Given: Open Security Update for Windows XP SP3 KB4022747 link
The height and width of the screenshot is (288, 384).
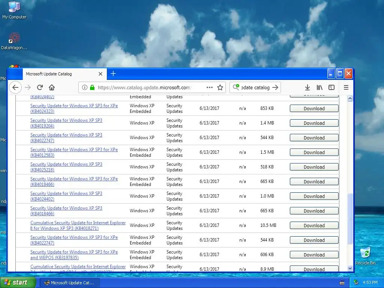Looking at the screenshot, I should pyautogui.click(x=66, y=138).
